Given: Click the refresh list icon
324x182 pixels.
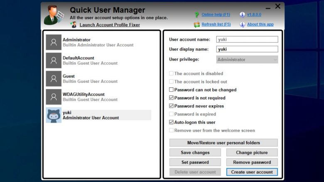Looking at the screenshot, I should [197, 24].
